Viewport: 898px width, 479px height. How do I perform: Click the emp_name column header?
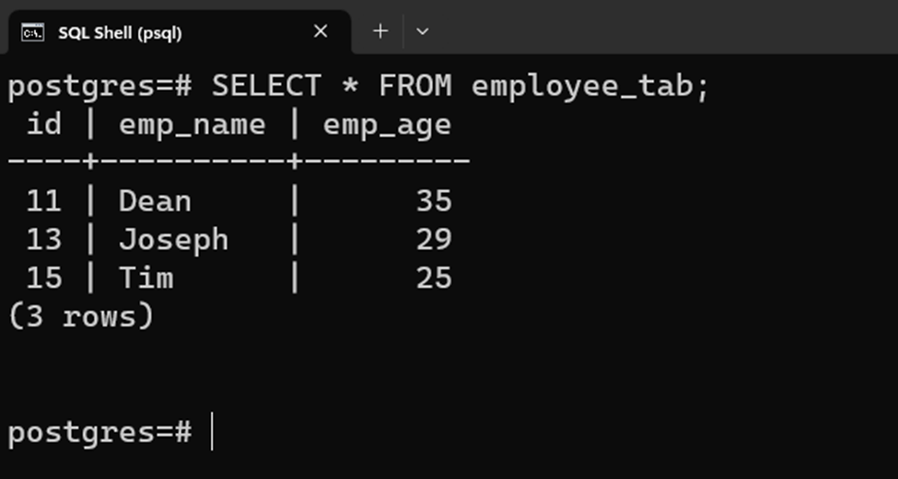pos(192,124)
